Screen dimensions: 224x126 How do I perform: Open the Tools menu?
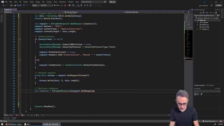(55, 2)
